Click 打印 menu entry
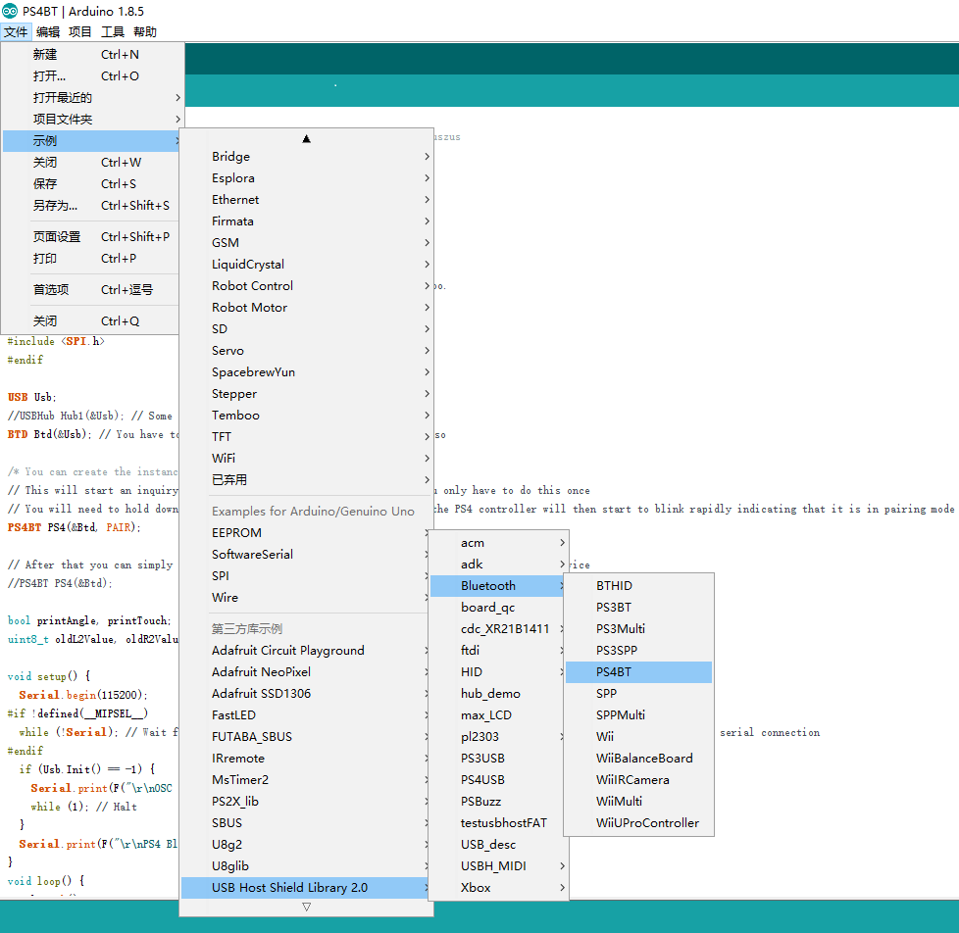The image size is (959, 933). tap(92, 258)
